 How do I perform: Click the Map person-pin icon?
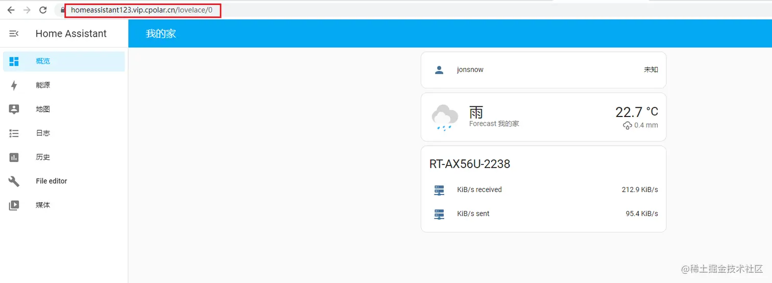click(14, 109)
